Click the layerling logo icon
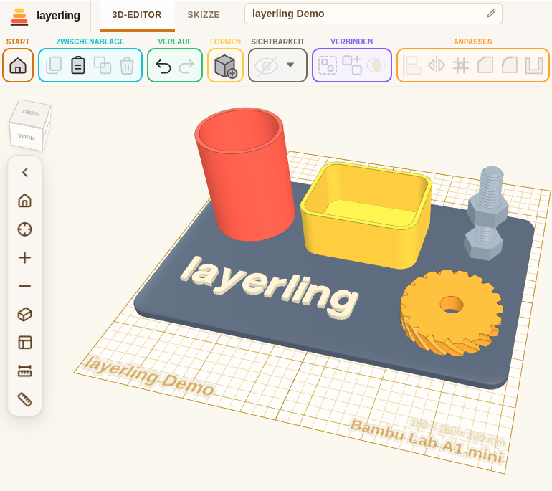This screenshot has height=491, width=552. click(x=19, y=16)
